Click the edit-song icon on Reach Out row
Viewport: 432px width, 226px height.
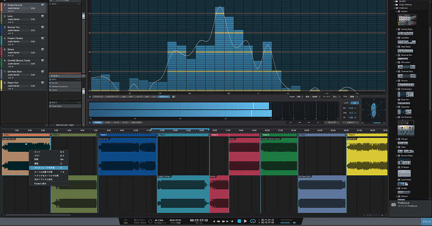point(43,83)
